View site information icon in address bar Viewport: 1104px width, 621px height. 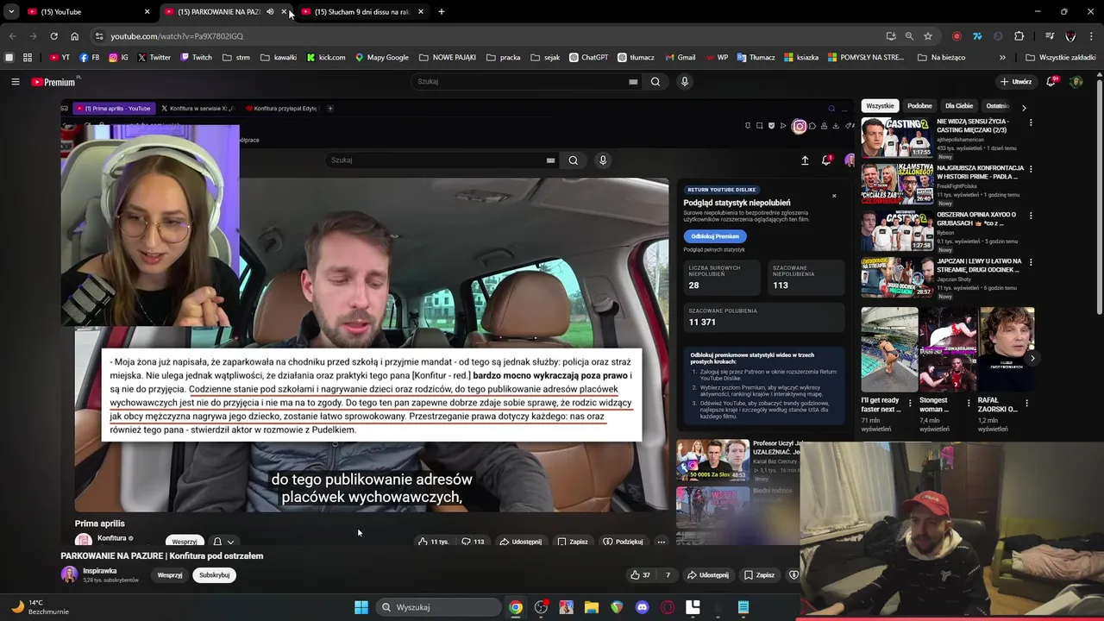[99, 36]
